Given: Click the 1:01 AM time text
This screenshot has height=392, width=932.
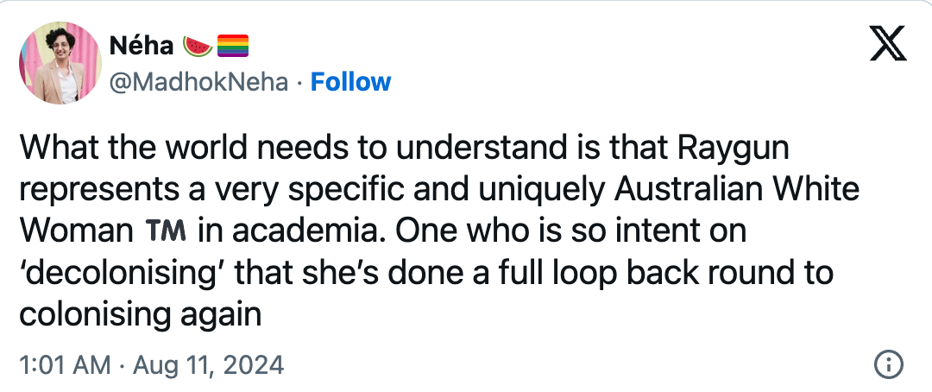Looking at the screenshot, I should [64, 365].
